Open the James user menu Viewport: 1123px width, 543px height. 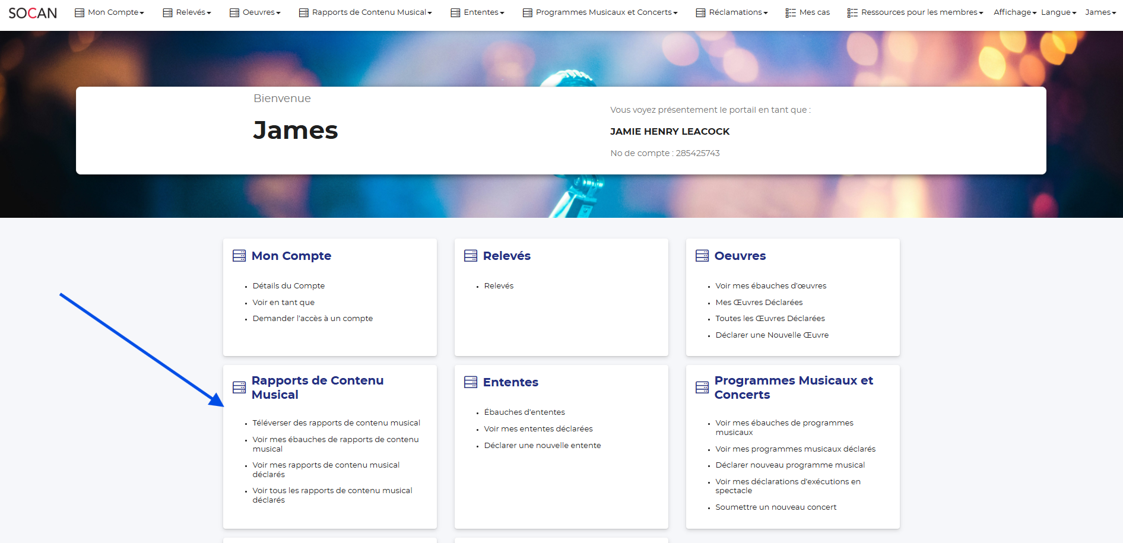1100,12
